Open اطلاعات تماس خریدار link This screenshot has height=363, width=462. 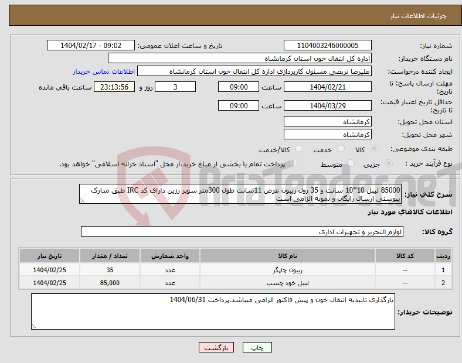coord(104,71)
